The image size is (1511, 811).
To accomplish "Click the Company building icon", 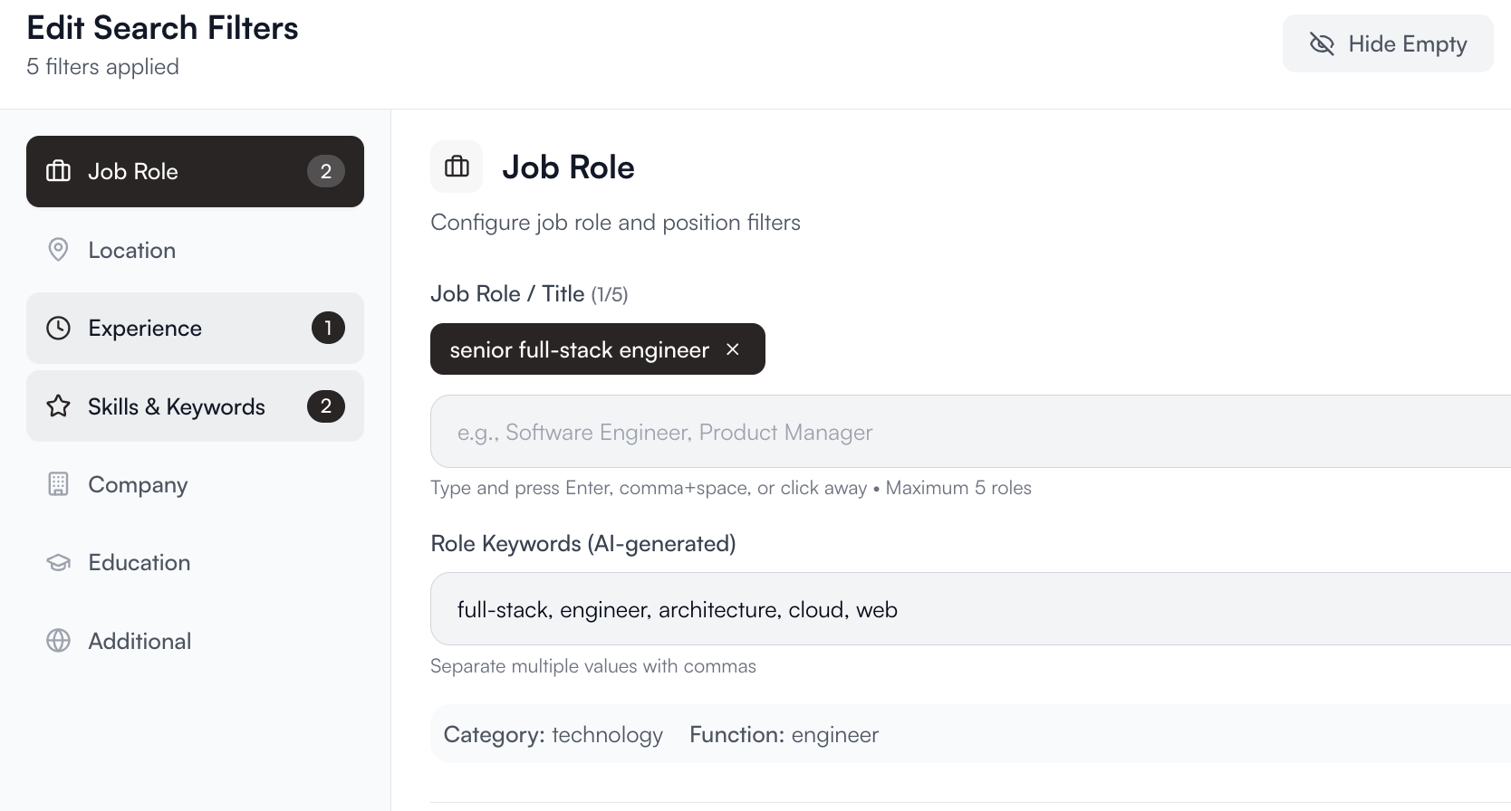I will pos(58,484).
